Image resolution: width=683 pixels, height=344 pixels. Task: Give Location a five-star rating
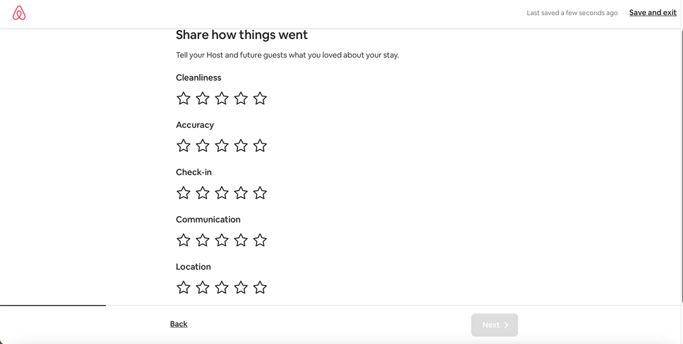tap(260, 287)
